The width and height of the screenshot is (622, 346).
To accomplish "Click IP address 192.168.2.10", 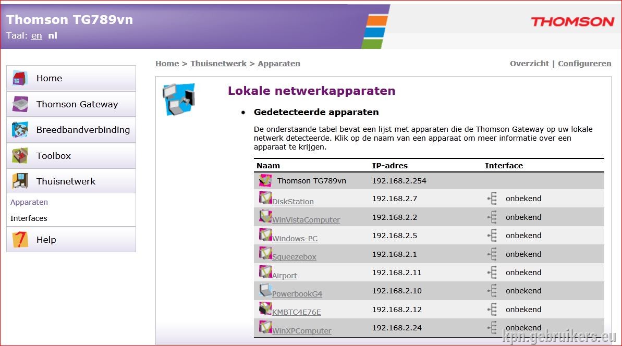I will point(397,291).
